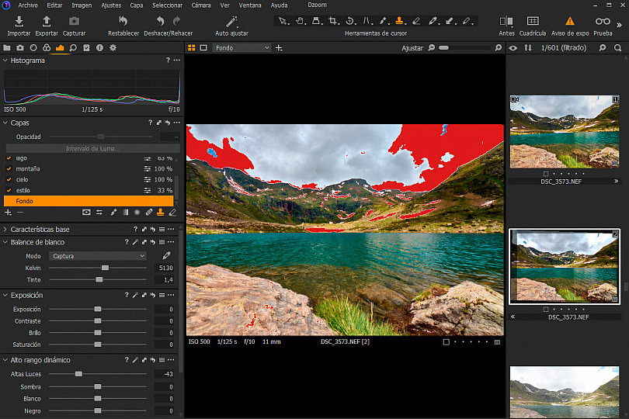The height and width of the screenshot is (419, 629).
Task: Select gradient mask tool below layers list
Action: (126, 213)
